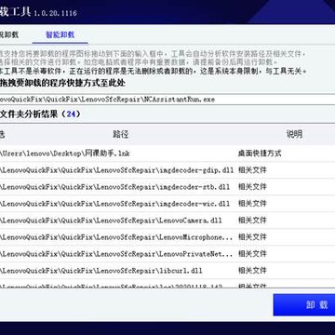Click the 相关文件 cell beside libcurl.dll
Image resolution: width=335 pixels, height=335 pixels.
(x=252, y=271)
